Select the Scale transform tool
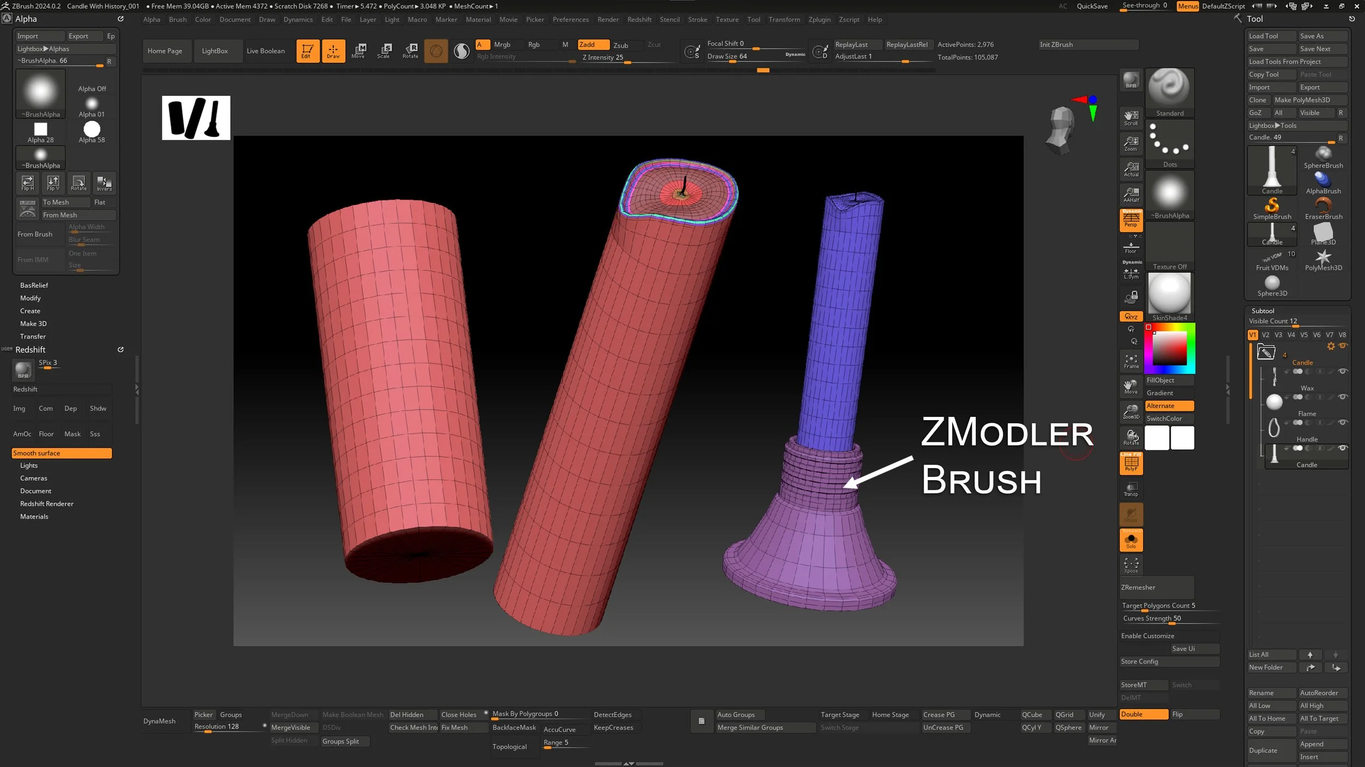The height and width of the screenshot is (767, 1365). 384,51
